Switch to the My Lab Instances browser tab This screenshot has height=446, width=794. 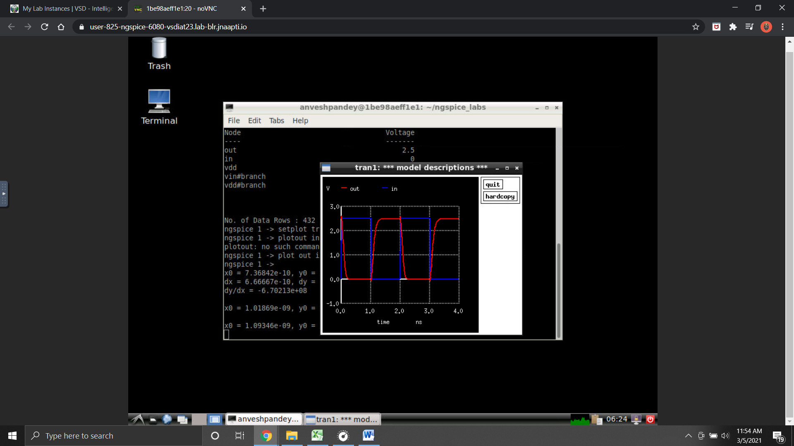coord(62,8)
